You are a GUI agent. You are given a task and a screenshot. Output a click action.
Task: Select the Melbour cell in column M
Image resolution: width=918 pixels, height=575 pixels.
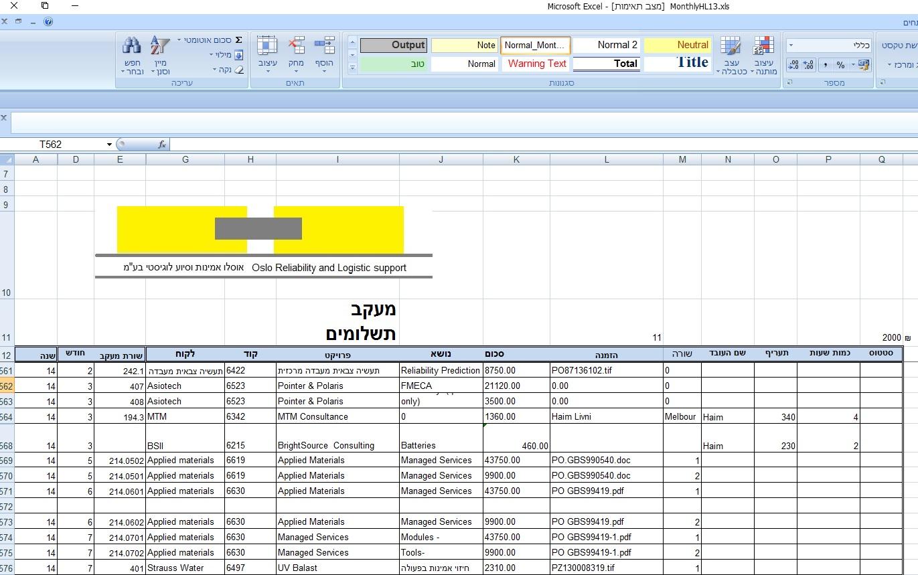[x=682, y=416]
